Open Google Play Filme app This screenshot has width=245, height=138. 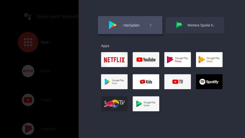[177, 60]
